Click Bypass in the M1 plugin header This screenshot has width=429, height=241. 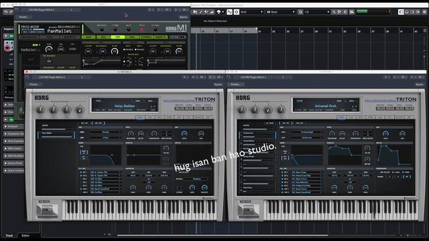(x=183, y=17)
